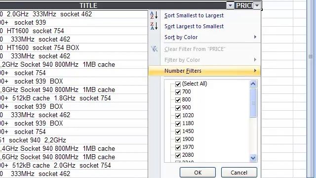Viewport: 316px width, 178px height.
Task: Click the Z-A descending sort icon
Action: coord(154,26)
